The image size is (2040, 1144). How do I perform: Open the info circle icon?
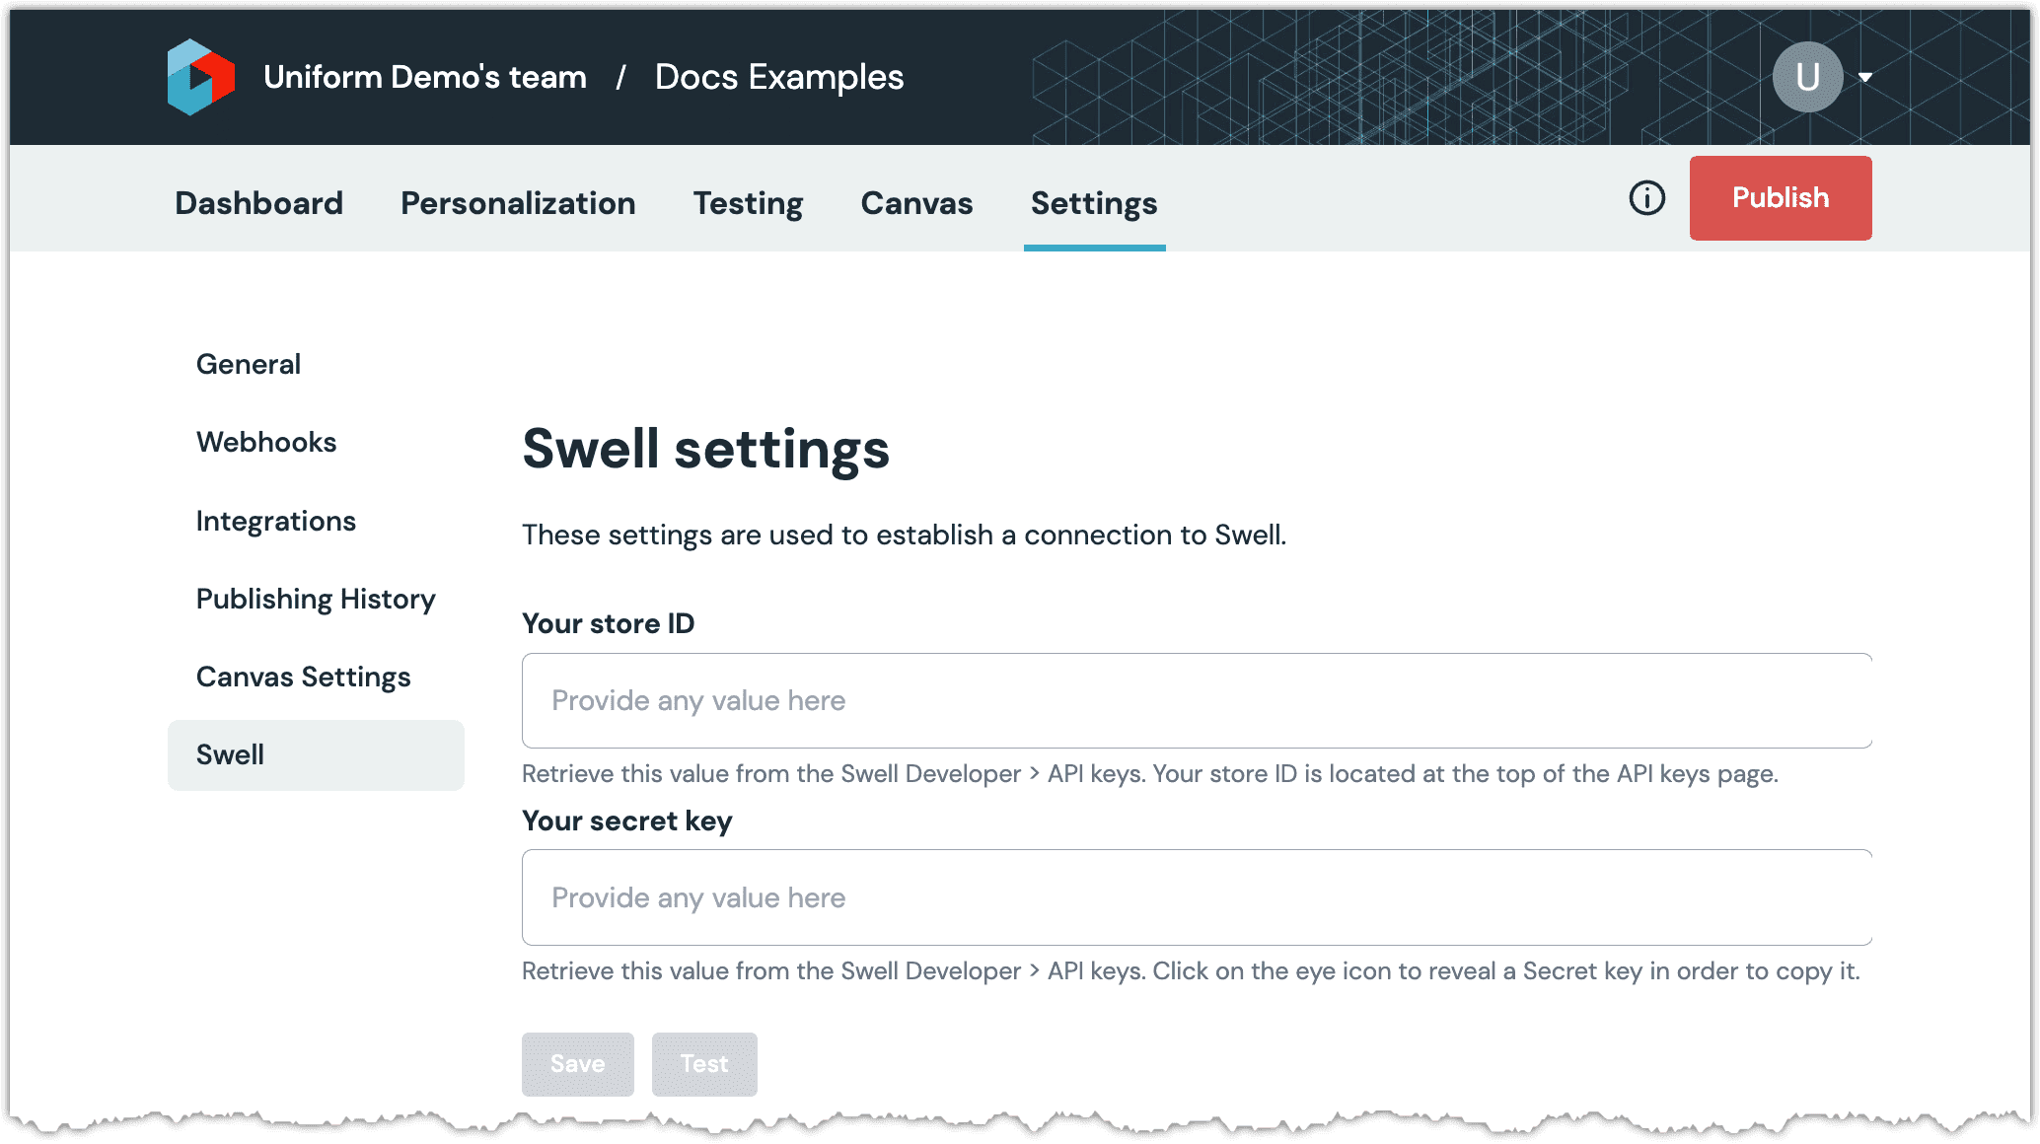pos(1646,198)
